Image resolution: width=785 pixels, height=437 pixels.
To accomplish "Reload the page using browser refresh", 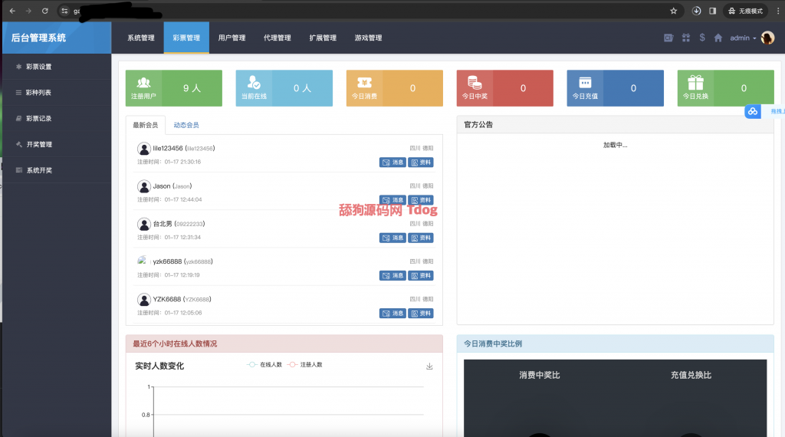I will click(x=45, y=11).
